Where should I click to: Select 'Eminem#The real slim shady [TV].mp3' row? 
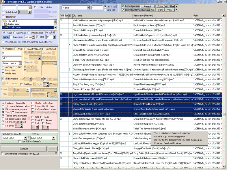click(x=141, y=50)
